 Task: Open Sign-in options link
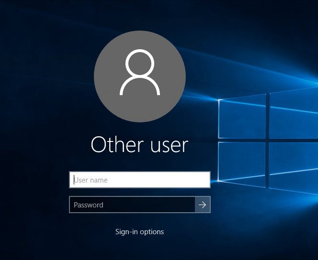tap(139, 232)
